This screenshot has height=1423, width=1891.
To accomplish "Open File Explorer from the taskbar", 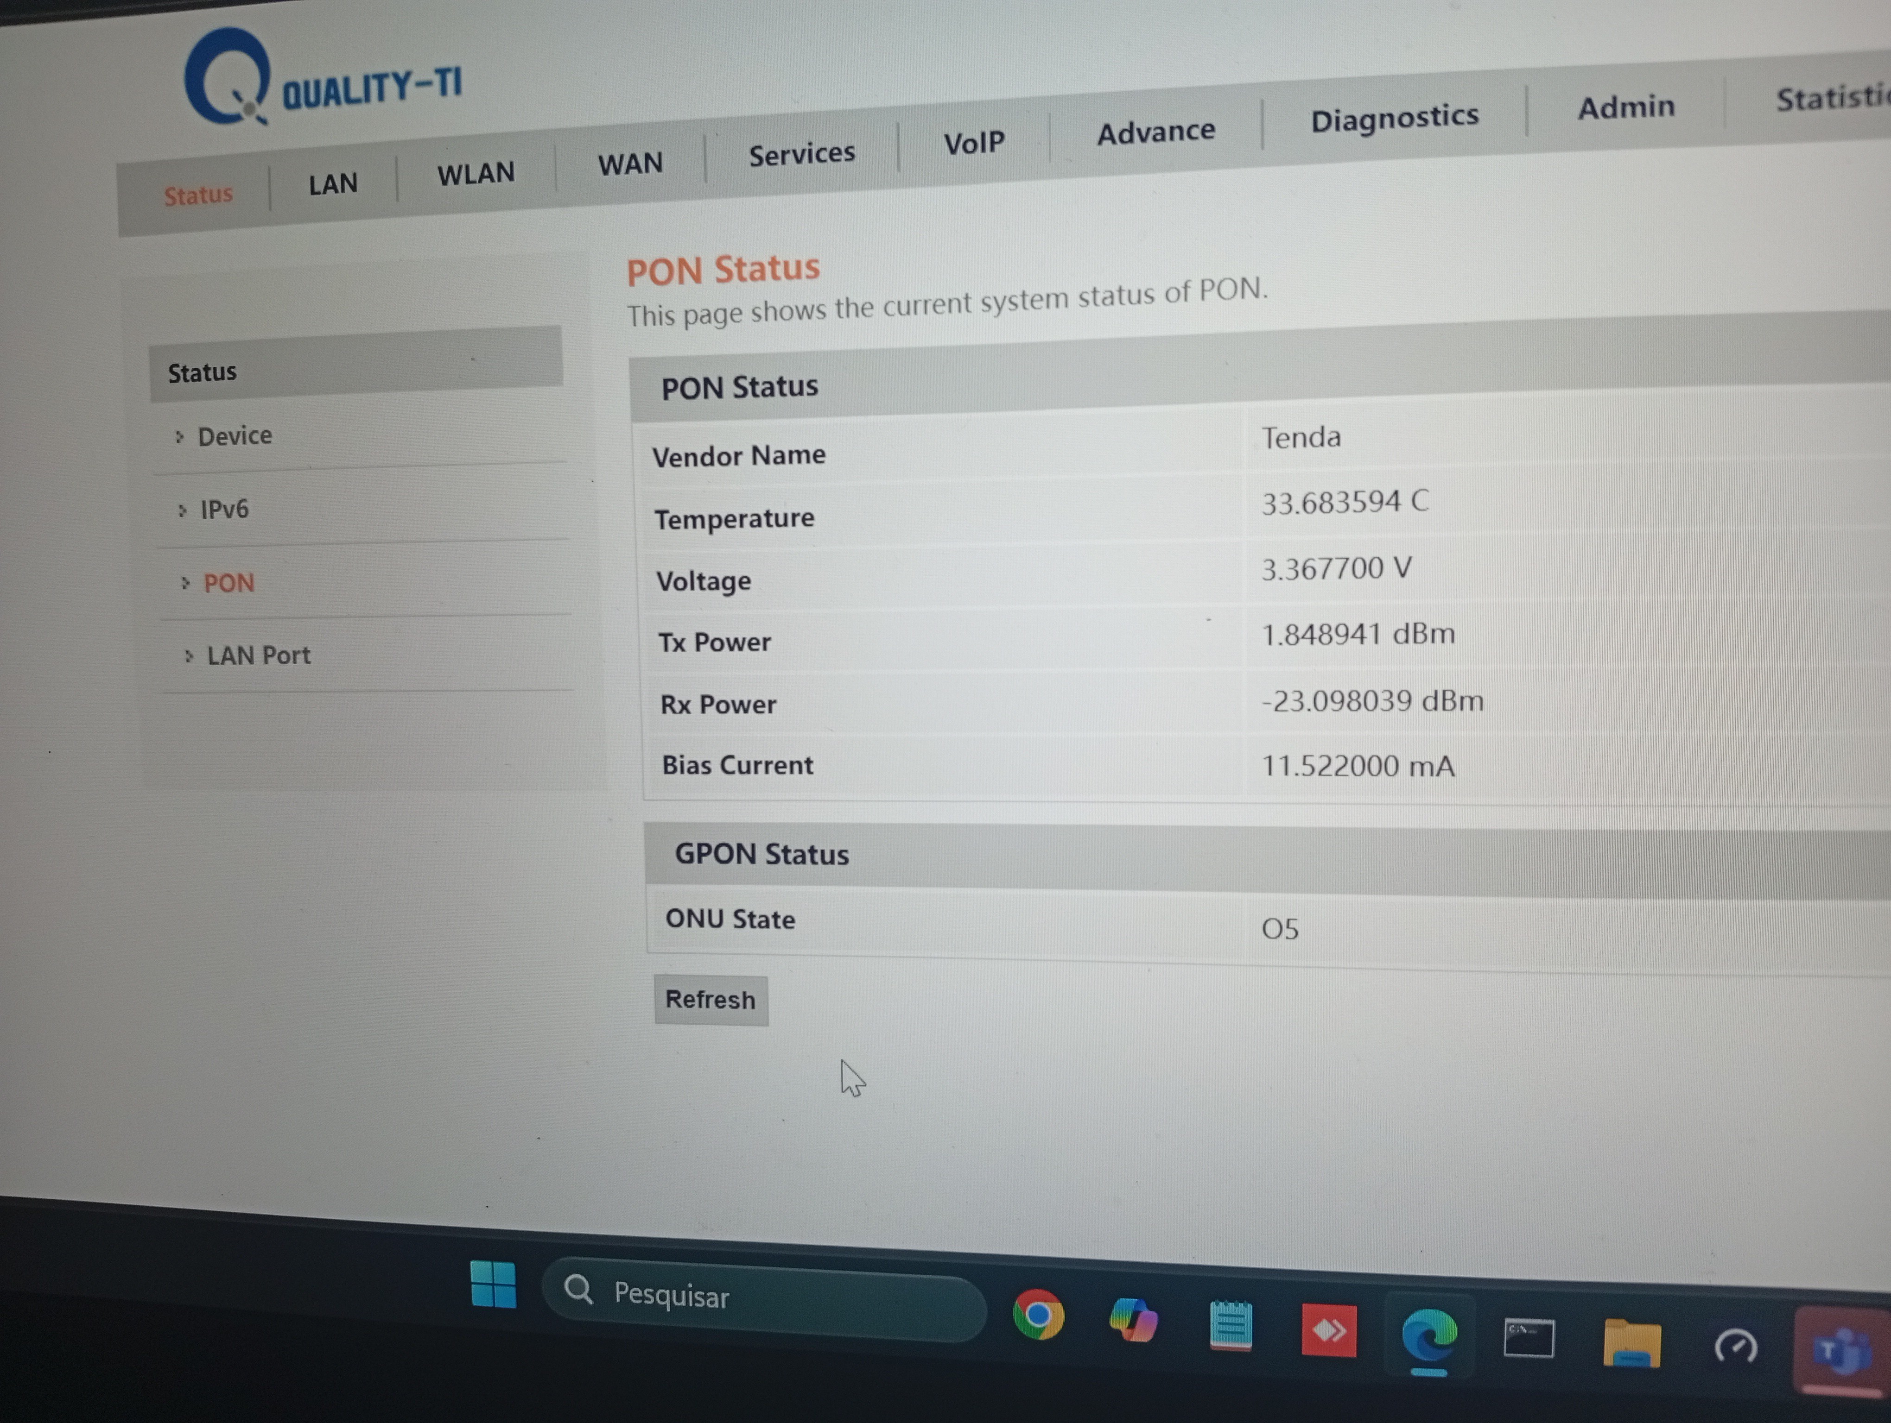I will pyautogui.click(x=1631, y=1343).
